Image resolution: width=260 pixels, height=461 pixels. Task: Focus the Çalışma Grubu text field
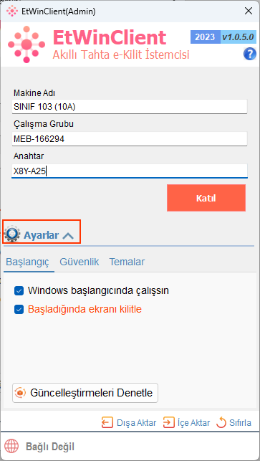tap(130, 139)
